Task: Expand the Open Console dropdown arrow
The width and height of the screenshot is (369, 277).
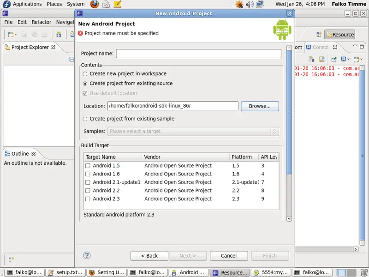Action: pos(361,59)
